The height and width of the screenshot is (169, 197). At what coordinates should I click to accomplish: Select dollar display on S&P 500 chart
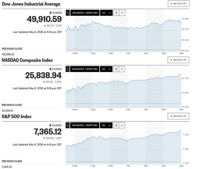point(116,125)
